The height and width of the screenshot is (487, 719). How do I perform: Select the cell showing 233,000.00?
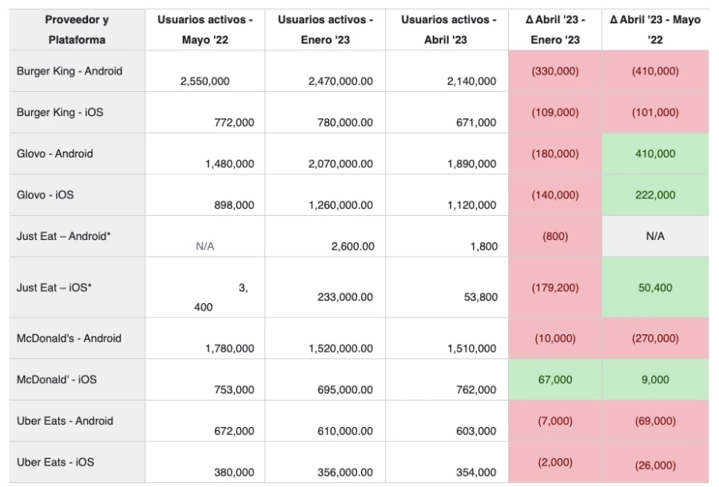[x=325, y=287]
